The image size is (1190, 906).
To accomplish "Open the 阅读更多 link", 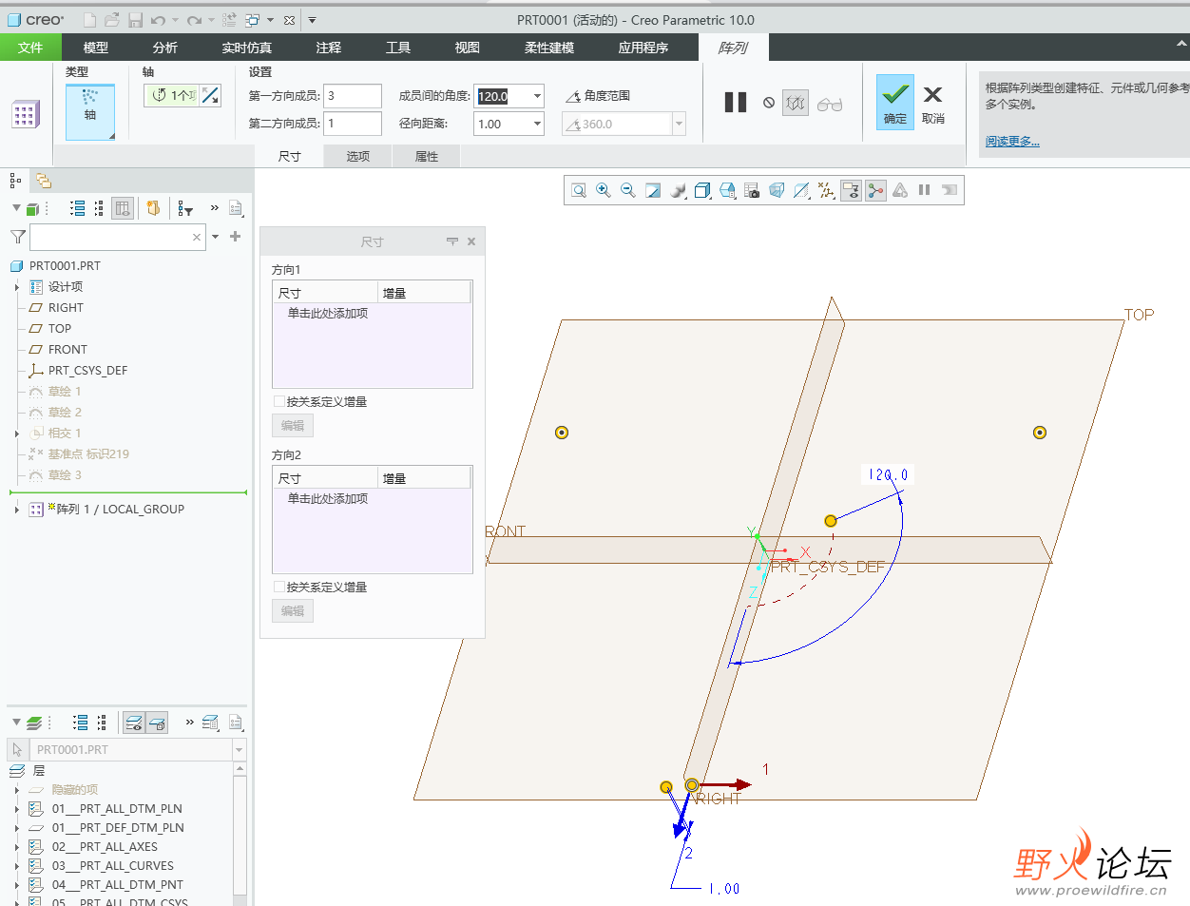I will click(1012, 142).
